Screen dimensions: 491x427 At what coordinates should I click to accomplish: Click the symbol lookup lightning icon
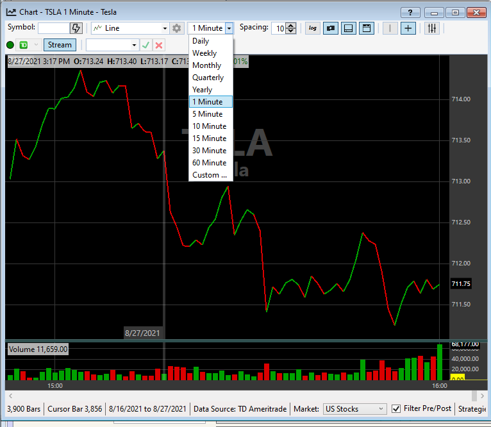pyautogui.click(x=76, y=28)
